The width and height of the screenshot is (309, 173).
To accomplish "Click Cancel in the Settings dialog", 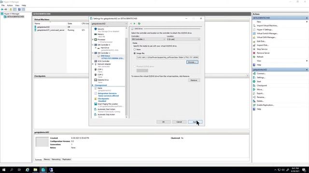I will pyautogui.click(x=179, y=122).
